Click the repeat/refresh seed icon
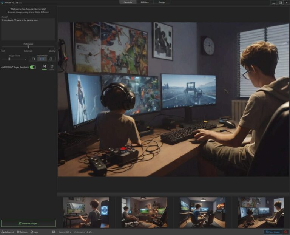This screenshot has height=235, width=290. coord(52,66)
